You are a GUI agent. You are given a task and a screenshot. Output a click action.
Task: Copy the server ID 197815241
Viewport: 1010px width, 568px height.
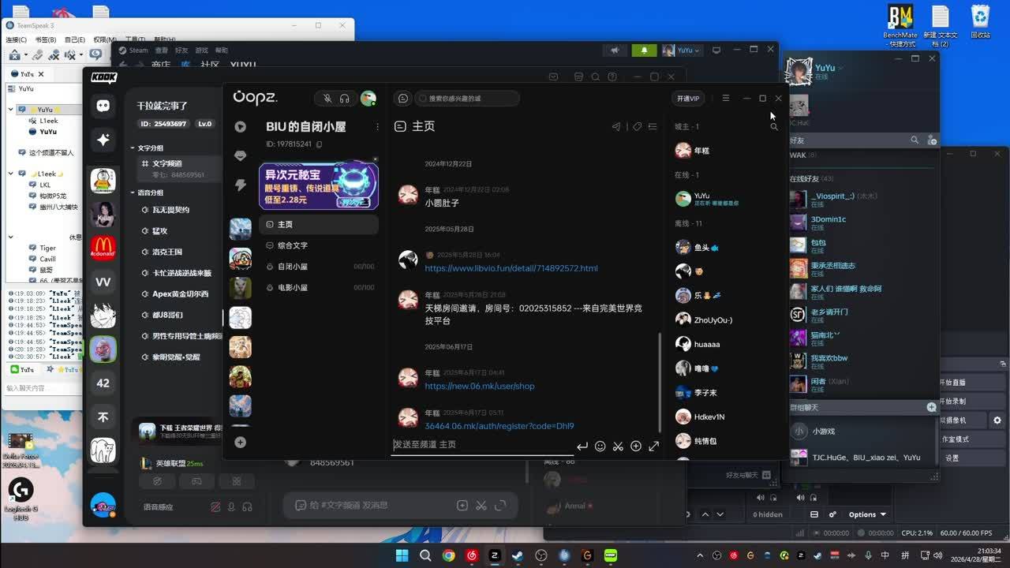(319, 144)
